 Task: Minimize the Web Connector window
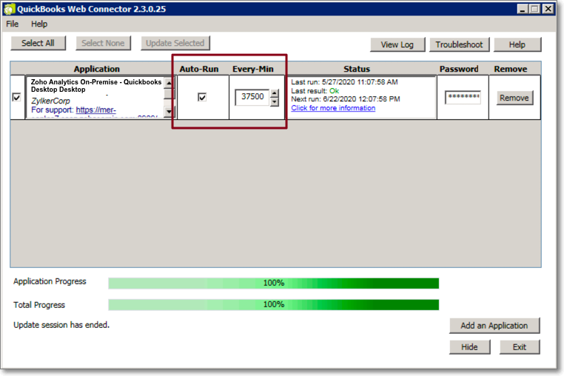click(523, 9)
